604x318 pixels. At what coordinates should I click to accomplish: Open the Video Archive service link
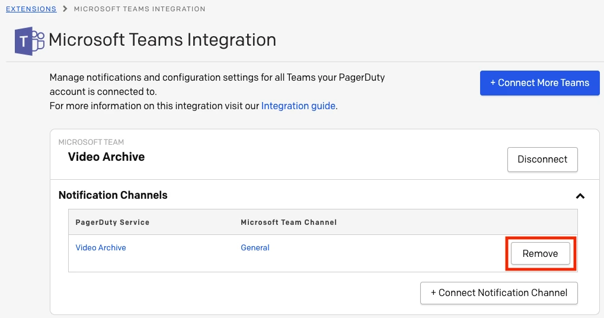pos(101,247)
